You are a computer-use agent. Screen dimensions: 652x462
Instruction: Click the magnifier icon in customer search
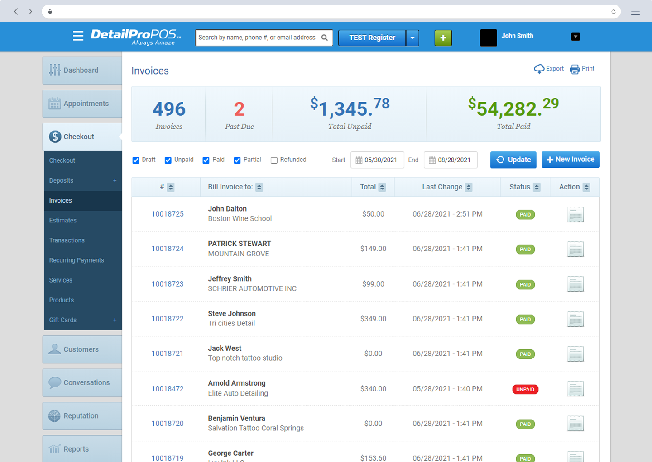[x=325, y=38]
